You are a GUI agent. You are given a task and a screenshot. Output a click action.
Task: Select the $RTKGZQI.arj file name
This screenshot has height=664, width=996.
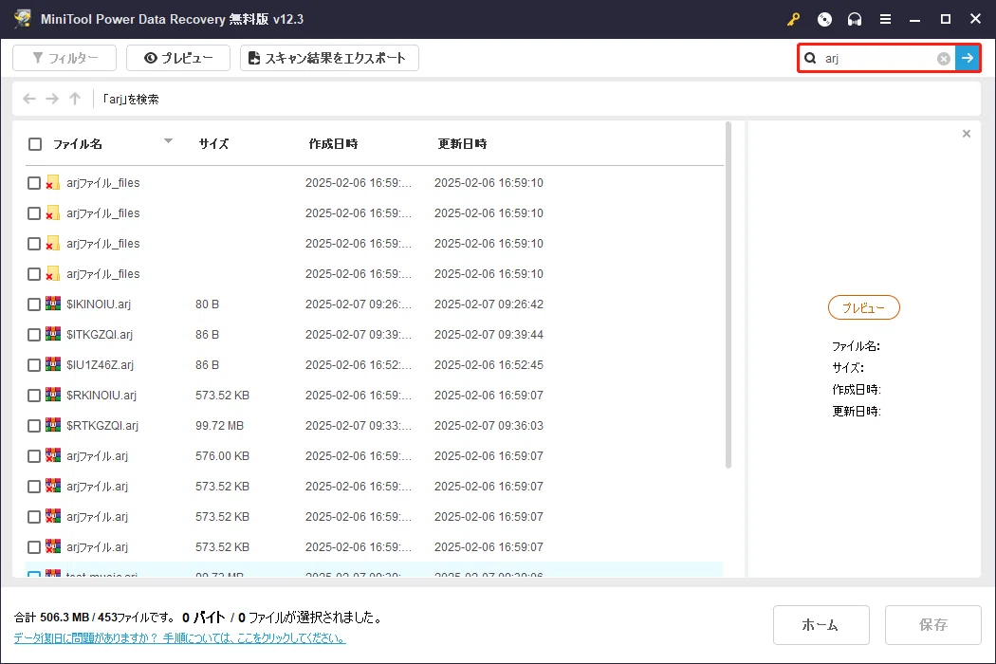click(x=102, y=426)
